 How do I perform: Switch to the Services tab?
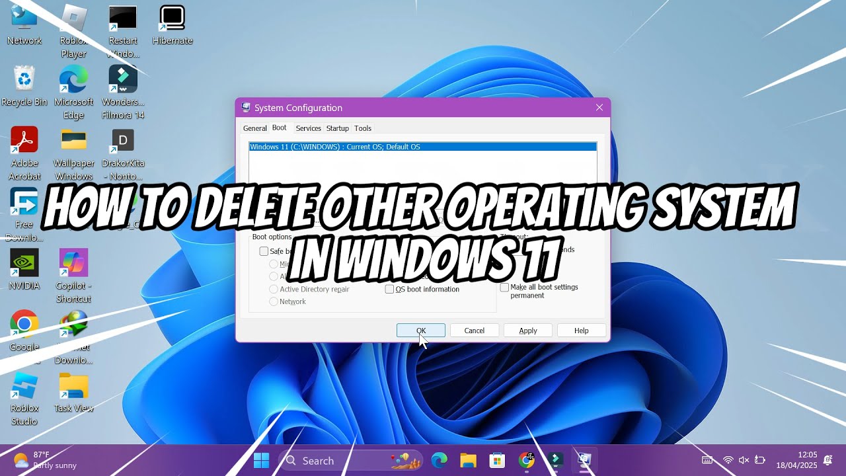(308, 128)
